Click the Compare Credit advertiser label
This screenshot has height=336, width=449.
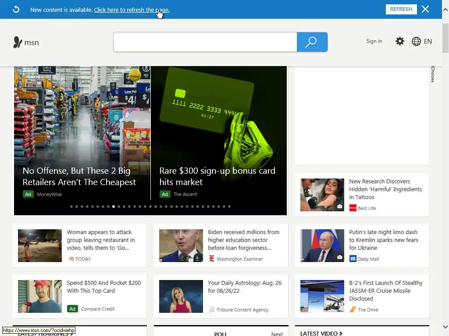pyautogui.click(x=98, y=309)
